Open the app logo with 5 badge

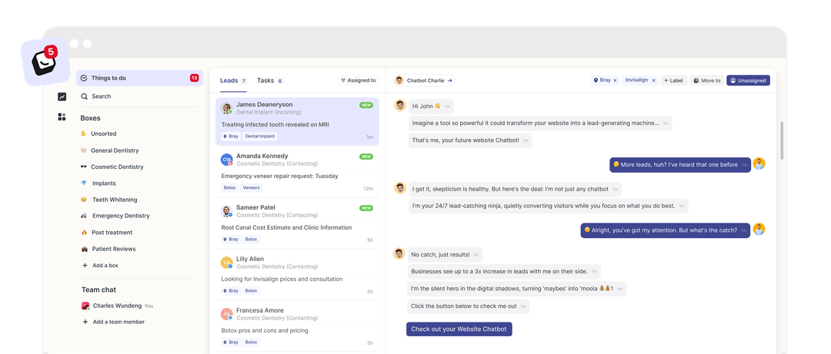tap(45, 62)
